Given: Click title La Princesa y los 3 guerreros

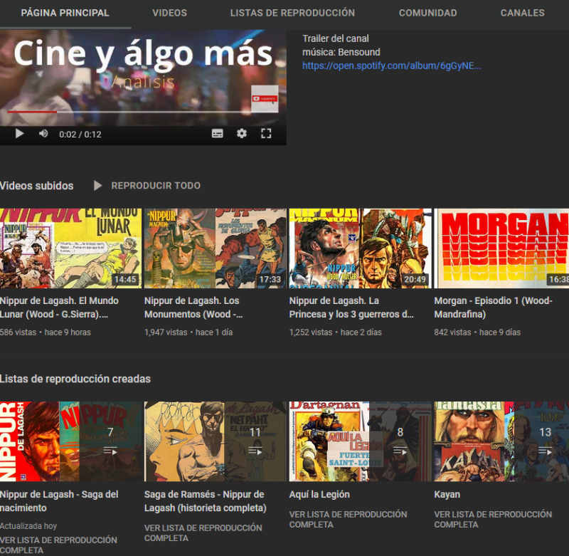Looking at the screenshot, I should tap(351, 308).
